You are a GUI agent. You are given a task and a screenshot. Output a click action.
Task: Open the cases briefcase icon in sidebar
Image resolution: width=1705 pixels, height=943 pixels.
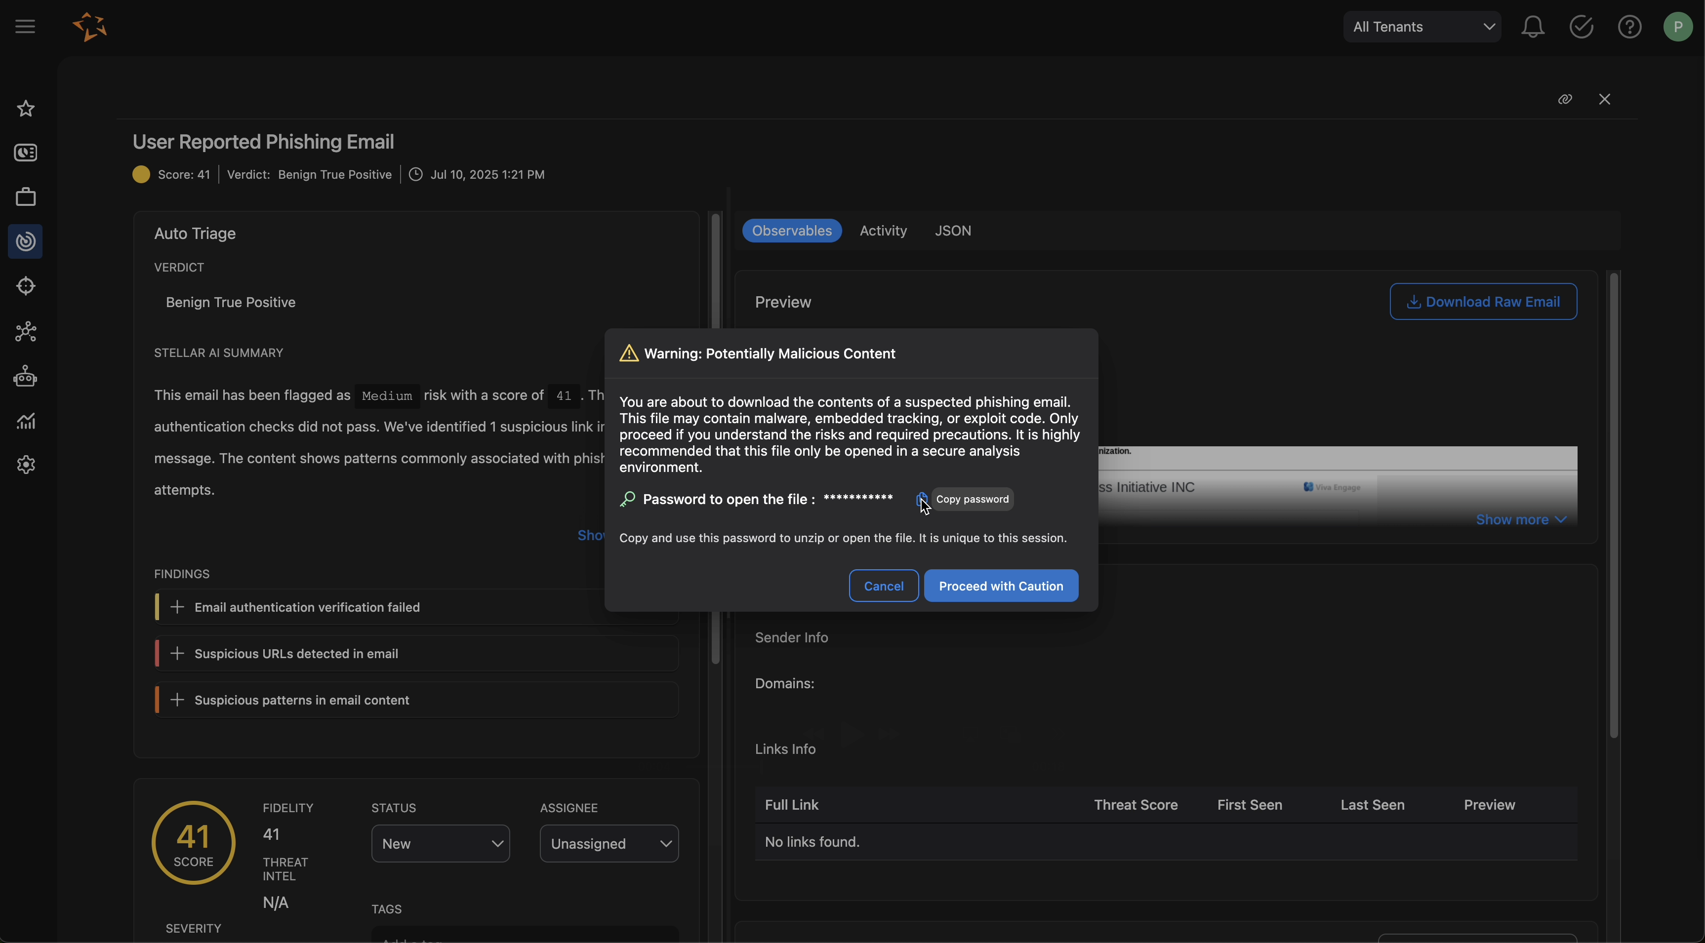coord(25,196)
